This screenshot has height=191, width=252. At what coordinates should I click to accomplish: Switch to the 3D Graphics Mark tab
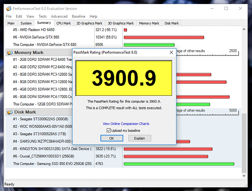121,23
